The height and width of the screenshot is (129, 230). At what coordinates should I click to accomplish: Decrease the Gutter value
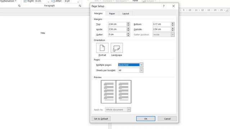tap(128, 35)
